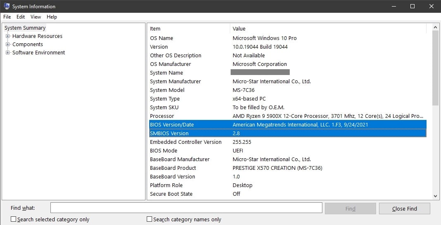This screenshot has height=225, width=441.
Task: Open the File menu
Action: tap(7, 17)
